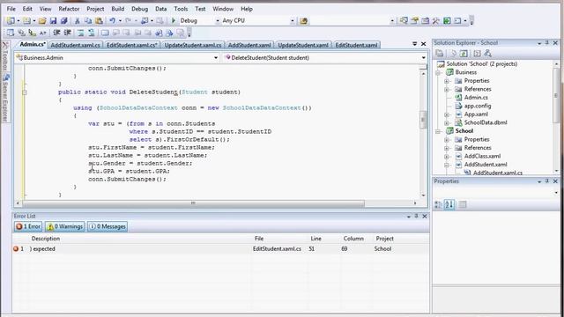Open the Tools menu
Viewport: 564px width, 317px height.
click(181, 9)
